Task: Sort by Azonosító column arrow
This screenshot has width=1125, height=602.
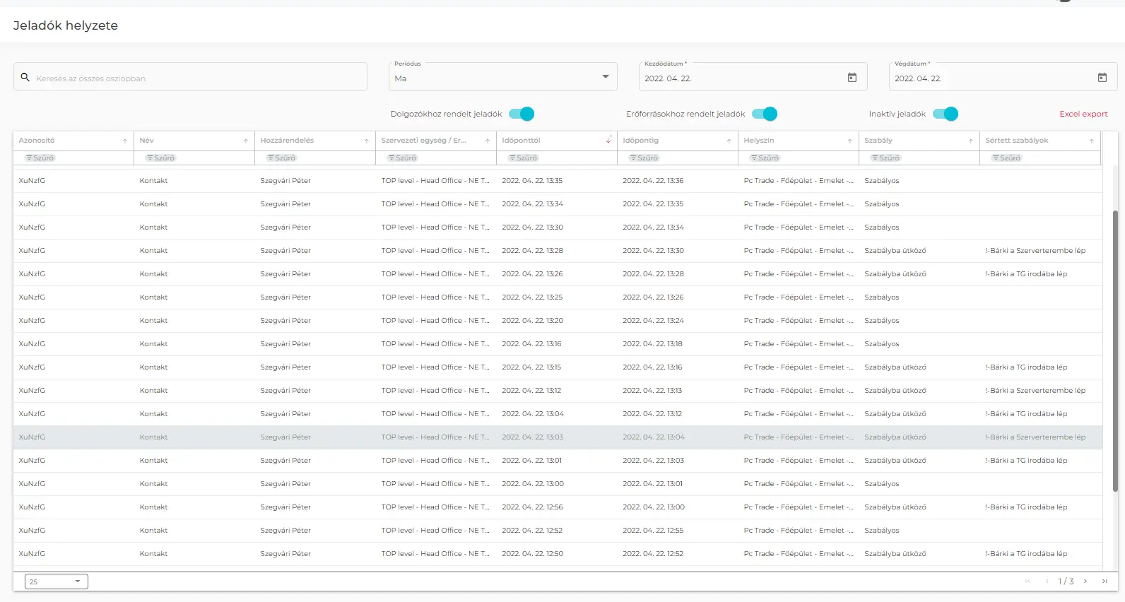Action: click(x=125, y=141)
